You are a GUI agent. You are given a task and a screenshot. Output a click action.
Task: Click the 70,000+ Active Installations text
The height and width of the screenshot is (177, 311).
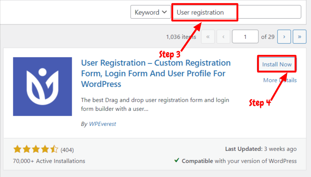click(x=49, y=161)
